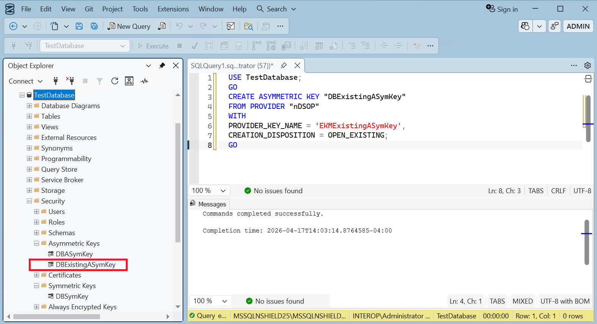Screen dimensions: 597x324
Task: Click the Search box in title bar
Action: coord(277,9)
